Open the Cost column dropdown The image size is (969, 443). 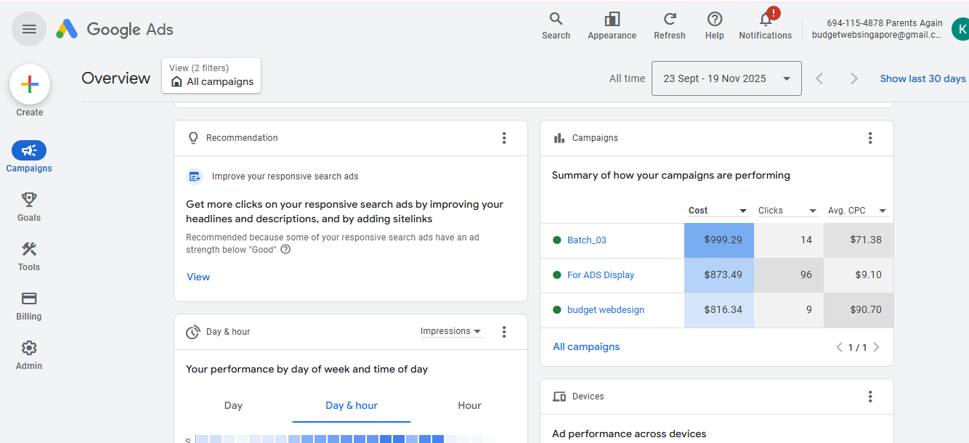click(743, 211)
